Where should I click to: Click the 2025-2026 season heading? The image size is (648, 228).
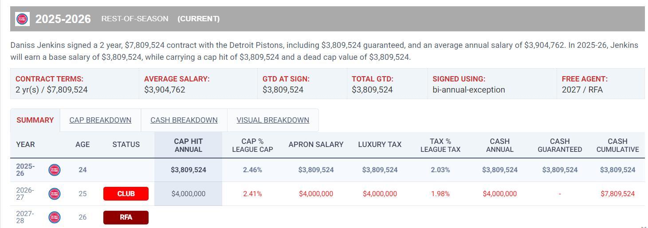tap(63, 19)
